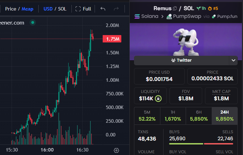Click the PumpSwap logo icon
Screen dimensions: 243x155
(x=169, y=16)
